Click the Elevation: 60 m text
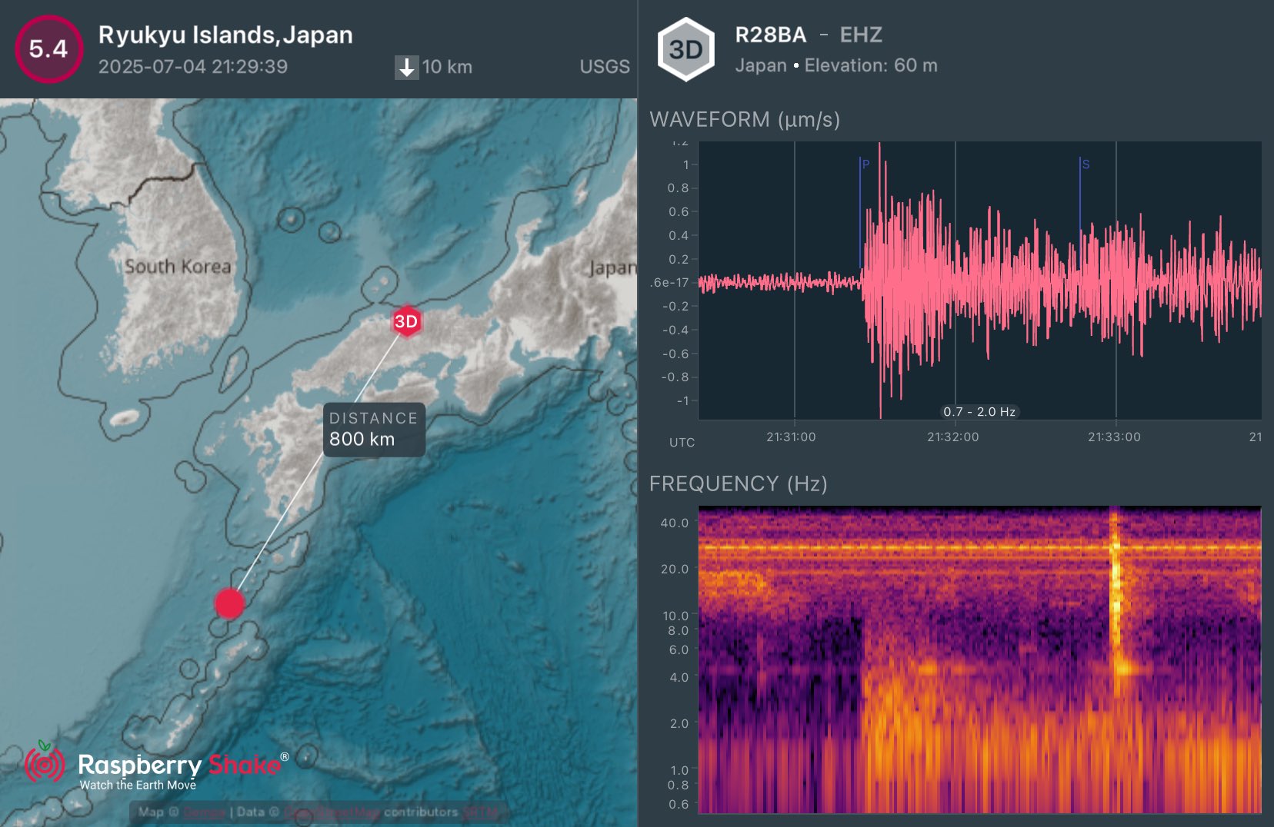The height and width of the screenshot is (827, 1274). click(x=871, y=65)
